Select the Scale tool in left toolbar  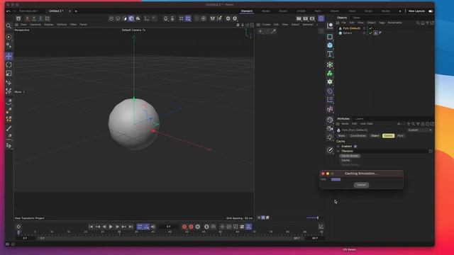click(x=9, y=74)
